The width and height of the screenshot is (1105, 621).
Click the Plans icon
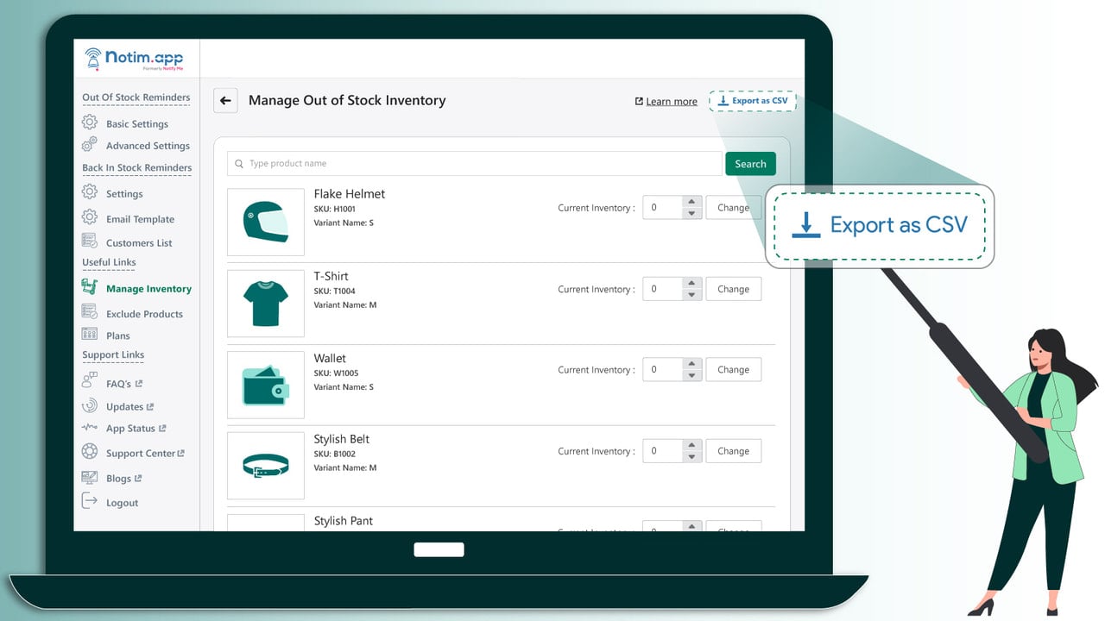click(90, 335)
